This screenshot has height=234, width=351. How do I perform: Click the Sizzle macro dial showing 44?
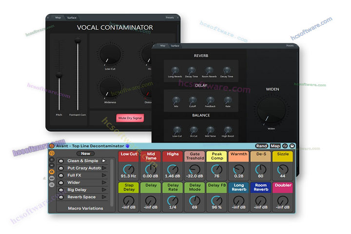tap(283, 170)
